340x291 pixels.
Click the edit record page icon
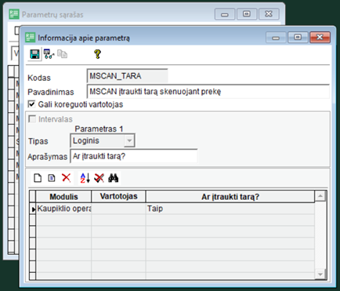(52, 178)
